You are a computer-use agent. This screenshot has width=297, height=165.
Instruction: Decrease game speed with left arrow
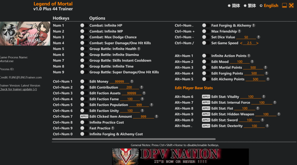coord(241,43)
